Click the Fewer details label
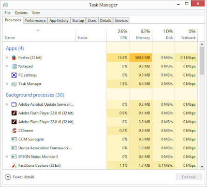Screen dimensions: 207x187 point(24,177)
